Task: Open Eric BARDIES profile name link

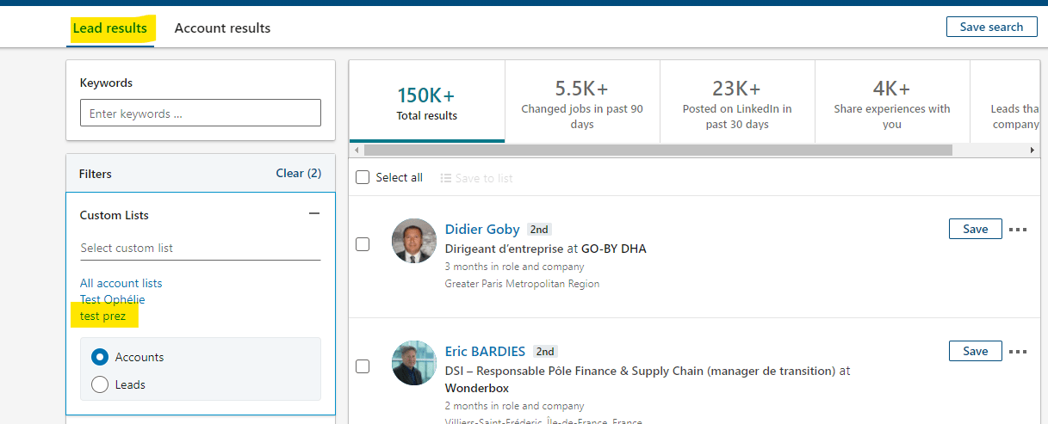Action: [485, 351]
